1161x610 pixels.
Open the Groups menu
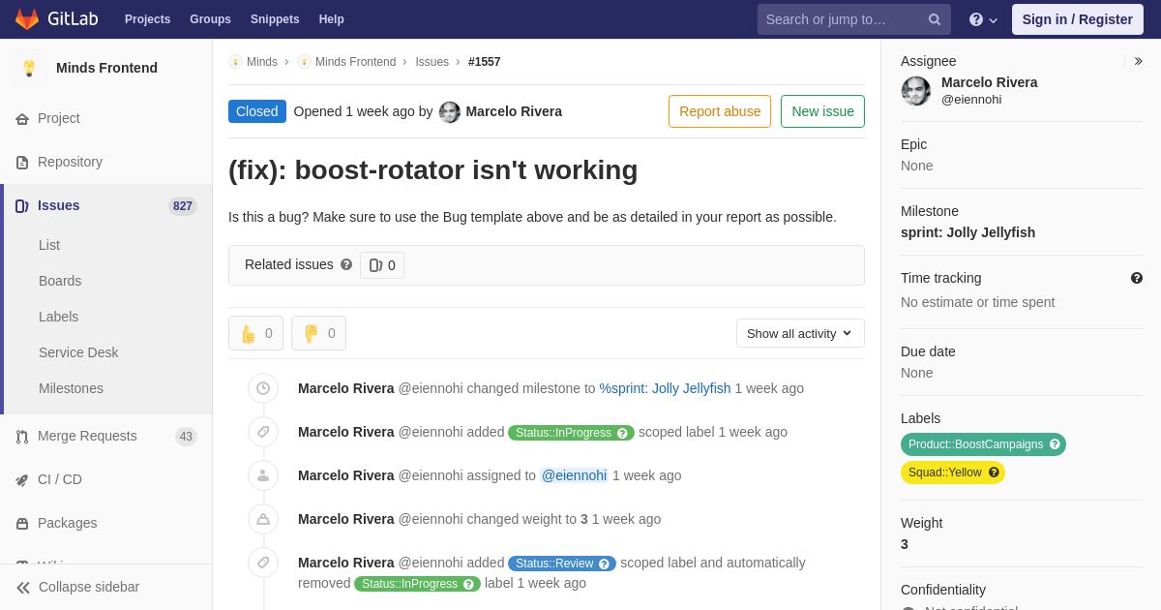click(210, 19)
